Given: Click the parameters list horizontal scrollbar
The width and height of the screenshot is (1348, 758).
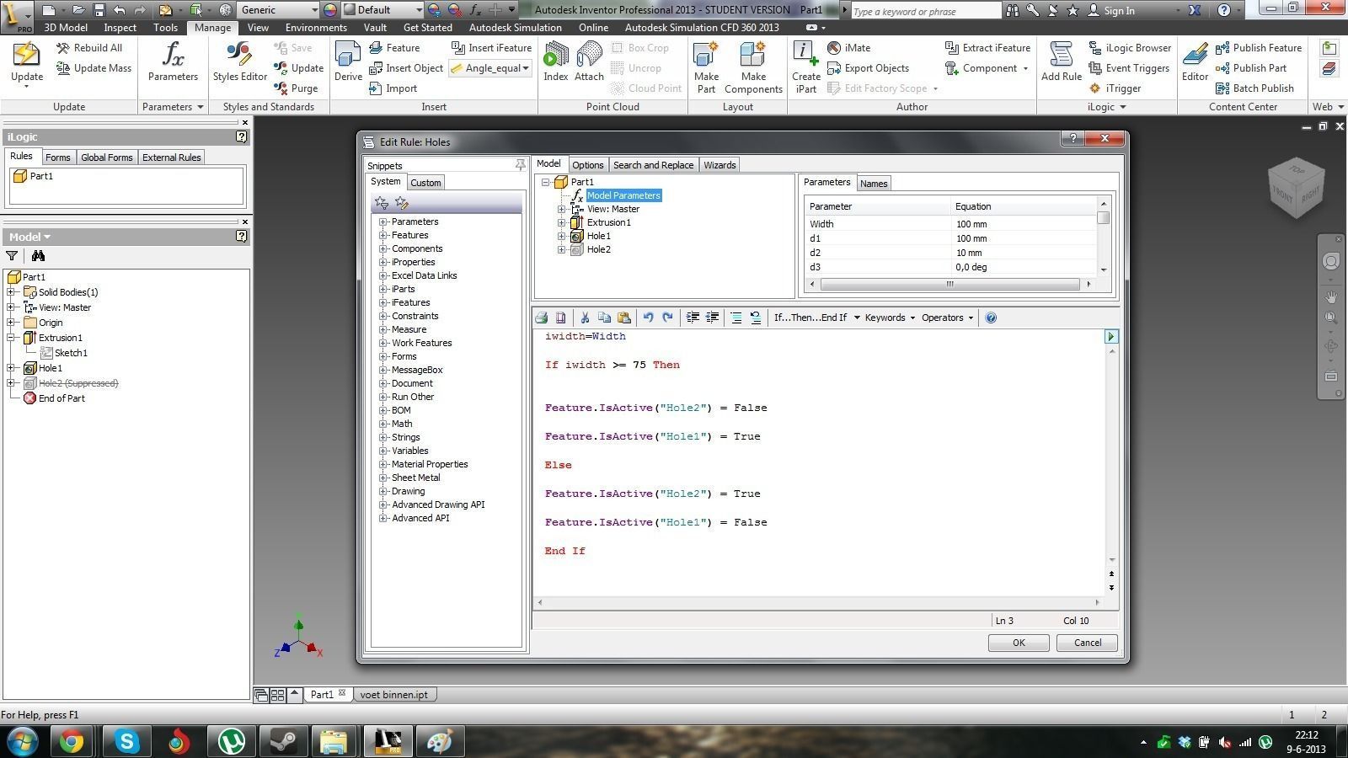Looking at the screenshot, I should (949, 284).
